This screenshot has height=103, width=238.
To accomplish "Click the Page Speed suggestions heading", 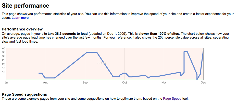I will (x=24, y=94).
